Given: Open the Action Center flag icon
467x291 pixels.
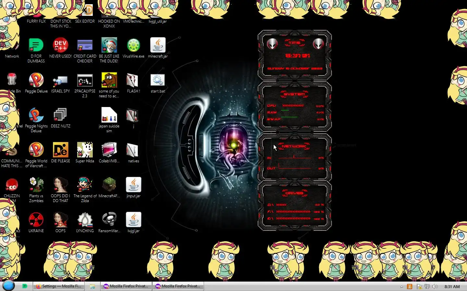Looking at the screenshot, I should (x=419, y=286).
